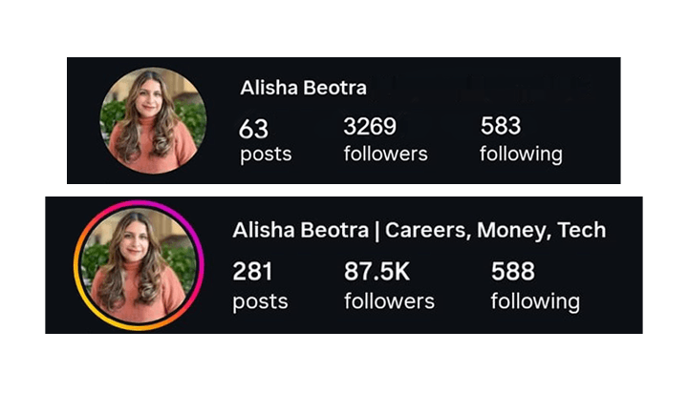
Task: Click the 'Careers, Money, Tech' part of the name
Action: tap(495, 230)
